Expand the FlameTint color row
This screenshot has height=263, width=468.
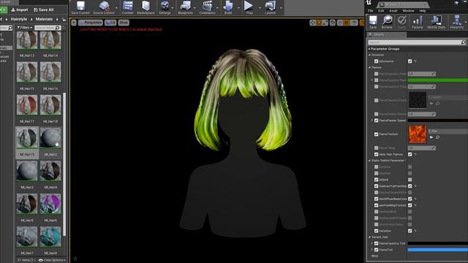372,250
